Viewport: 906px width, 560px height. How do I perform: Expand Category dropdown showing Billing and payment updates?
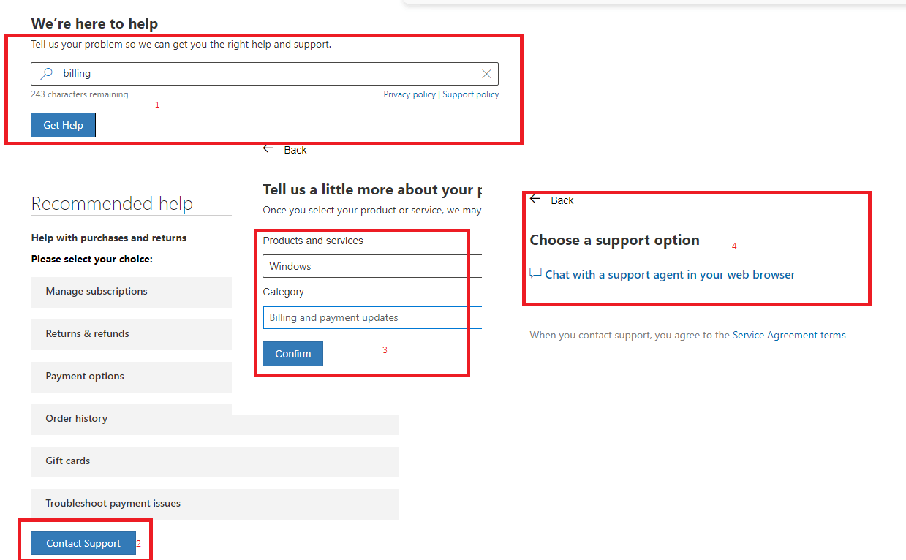(x=371, y=317)
